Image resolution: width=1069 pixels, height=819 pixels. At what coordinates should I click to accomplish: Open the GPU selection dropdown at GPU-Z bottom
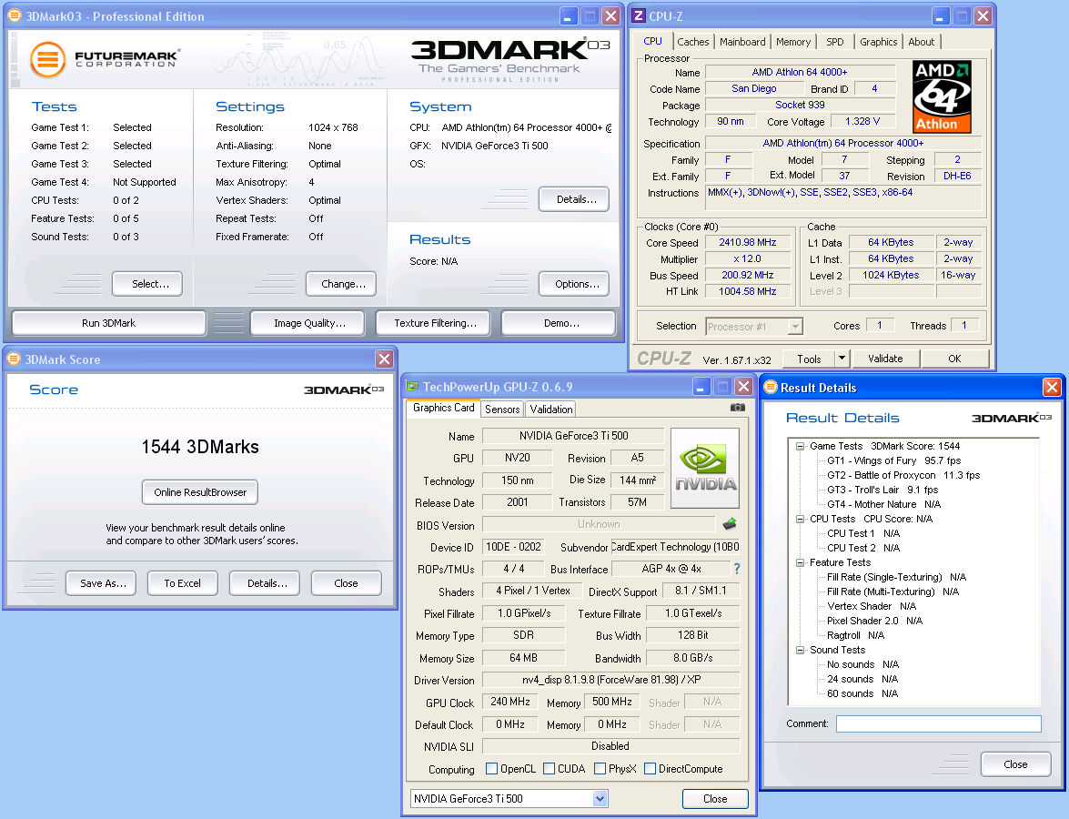600,799
